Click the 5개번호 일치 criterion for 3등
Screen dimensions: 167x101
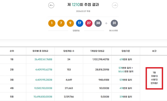[x=126, y=80]
